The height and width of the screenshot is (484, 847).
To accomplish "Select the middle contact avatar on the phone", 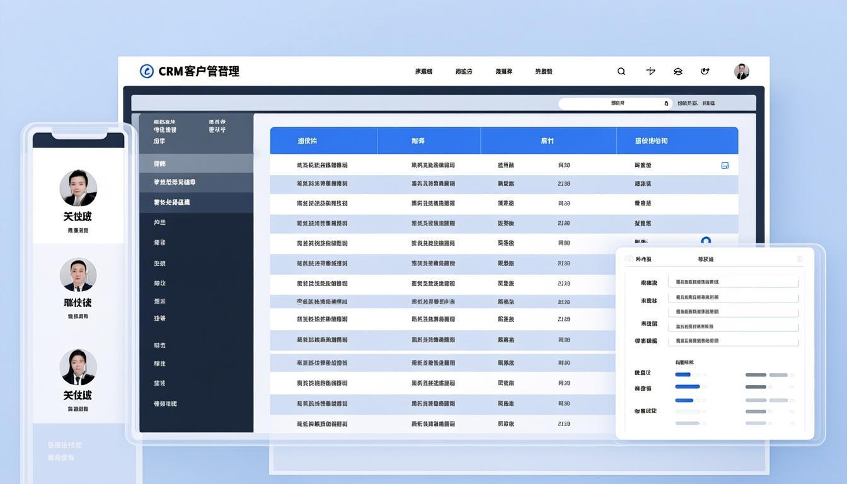I will pos(78,275).
